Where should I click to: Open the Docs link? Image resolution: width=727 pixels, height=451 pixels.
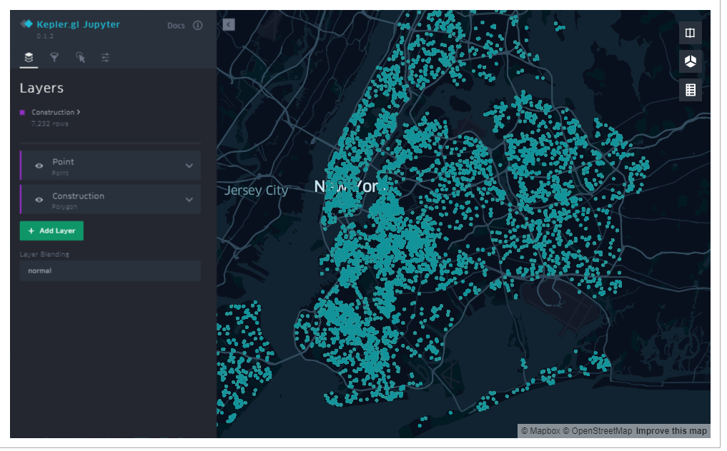(x=176, y=26)
